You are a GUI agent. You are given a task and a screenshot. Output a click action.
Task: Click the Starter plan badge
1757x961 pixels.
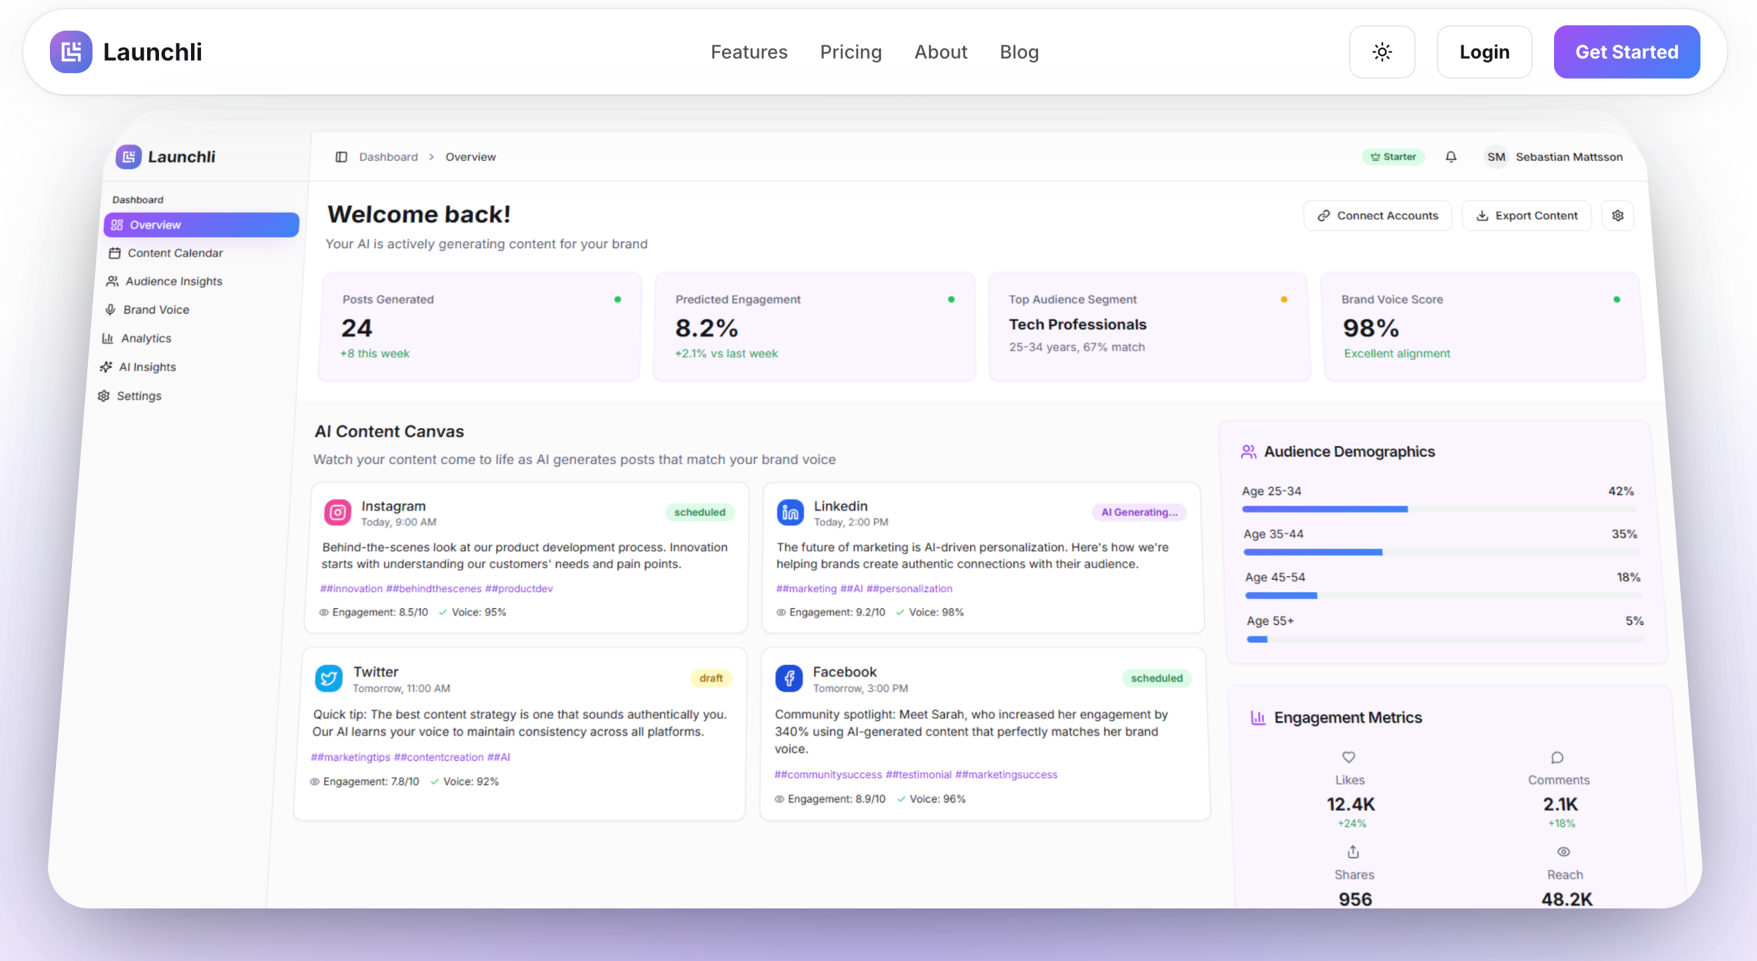point(1393,157)
